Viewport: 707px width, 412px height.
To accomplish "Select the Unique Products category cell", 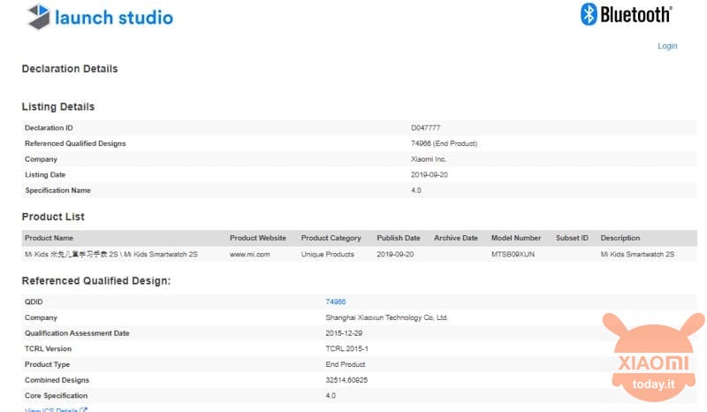I will (x=327, y=255).
